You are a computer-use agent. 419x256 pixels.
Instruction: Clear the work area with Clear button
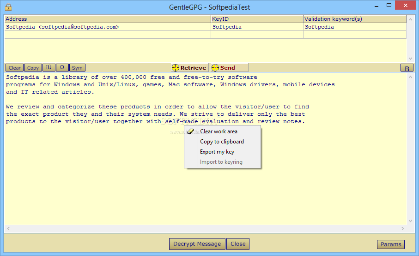pos(14,68)
